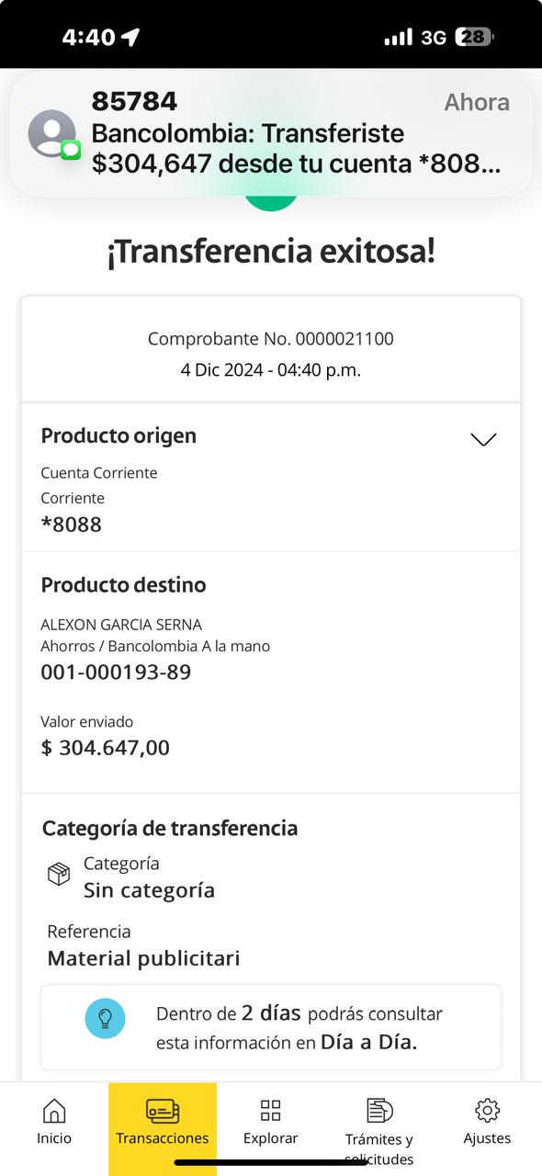This screenshot has width=542, height=1176.
Task: Tap the Trámites y solicitudes document icon
Action: coord(379,1110)
